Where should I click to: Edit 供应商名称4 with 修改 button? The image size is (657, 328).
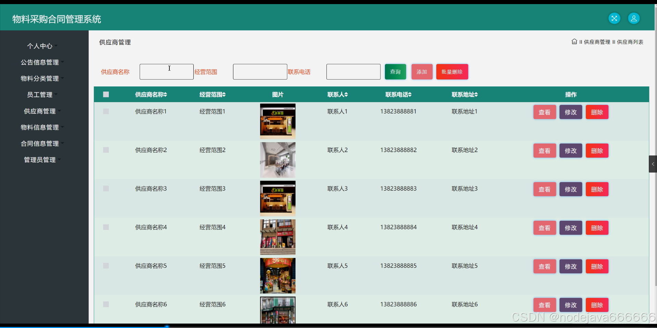571,228
